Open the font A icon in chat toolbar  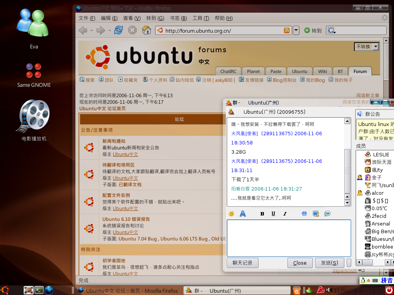(x=242, y=214)
